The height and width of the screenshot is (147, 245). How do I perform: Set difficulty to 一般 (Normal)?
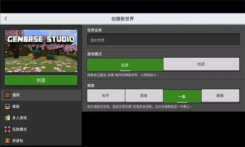click(182, 96)
